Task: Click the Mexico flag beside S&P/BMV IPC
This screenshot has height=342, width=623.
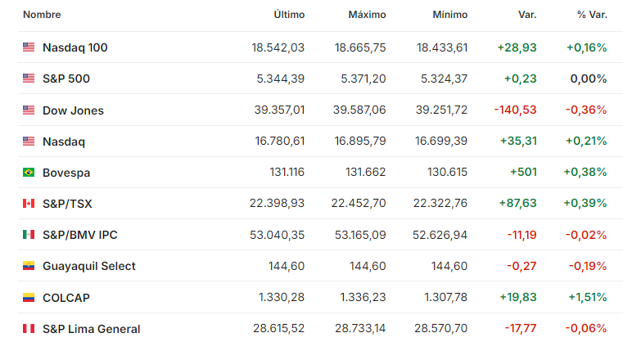Action: click(x=29, y=235)
